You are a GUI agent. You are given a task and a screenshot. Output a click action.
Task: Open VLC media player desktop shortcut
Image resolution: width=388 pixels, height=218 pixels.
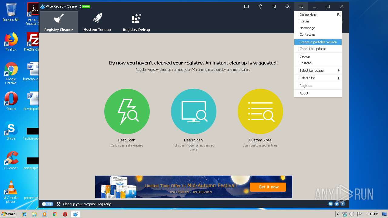[x=11, y=192]
